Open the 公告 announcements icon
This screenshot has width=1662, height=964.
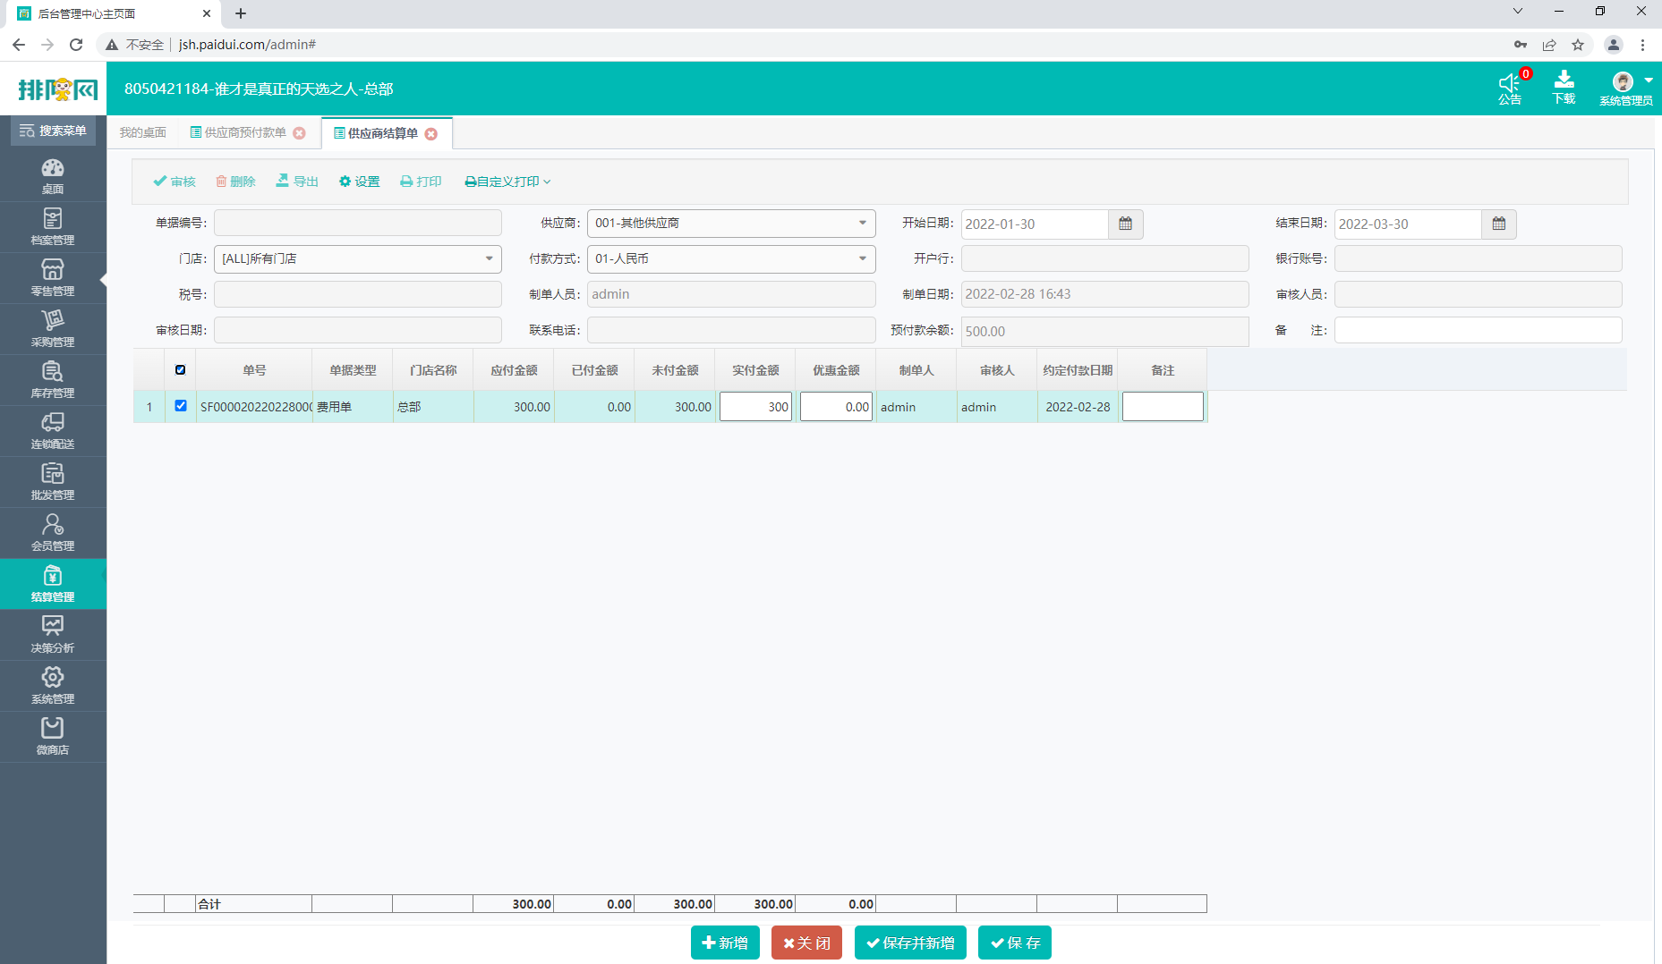[x=1511, y=89]
